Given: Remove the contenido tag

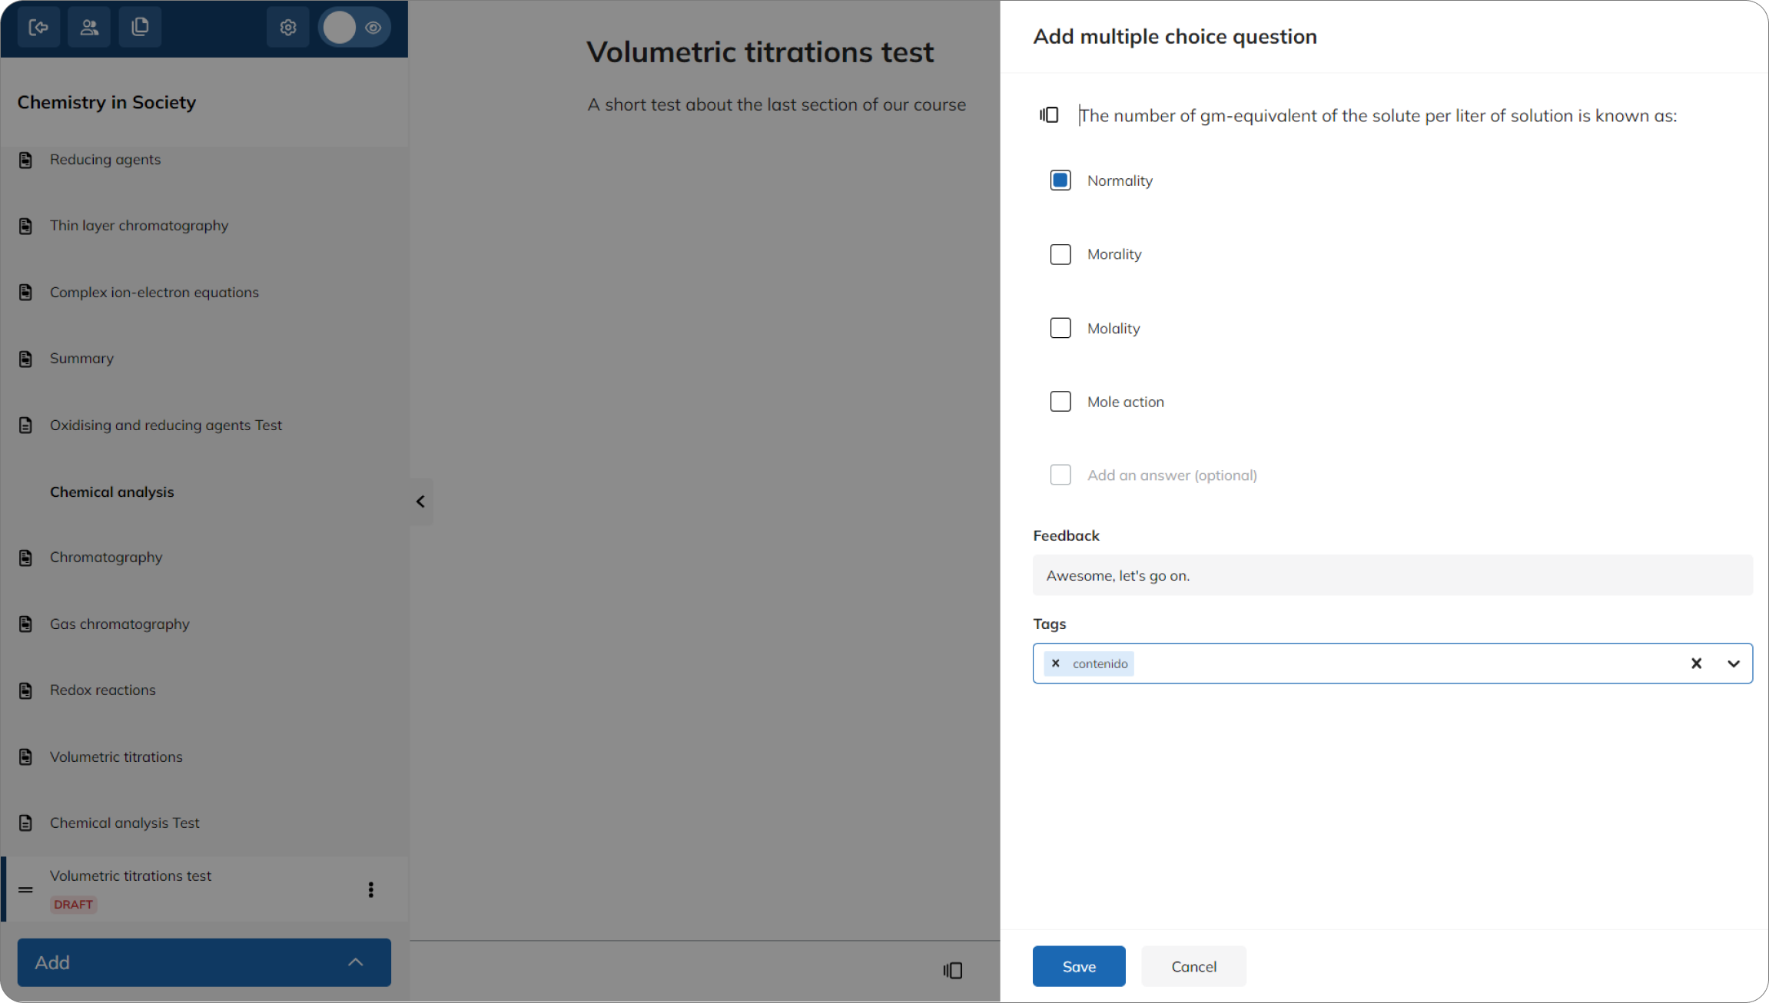Looking at the screenshot, I should click(1056, 664).
